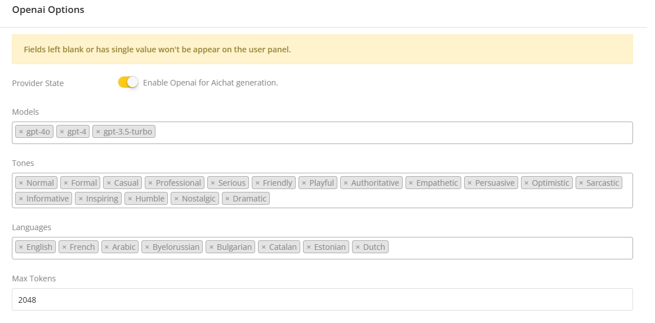Remove the Byelorussian language tag
The image size is (655, 323).
coord(147,247)
